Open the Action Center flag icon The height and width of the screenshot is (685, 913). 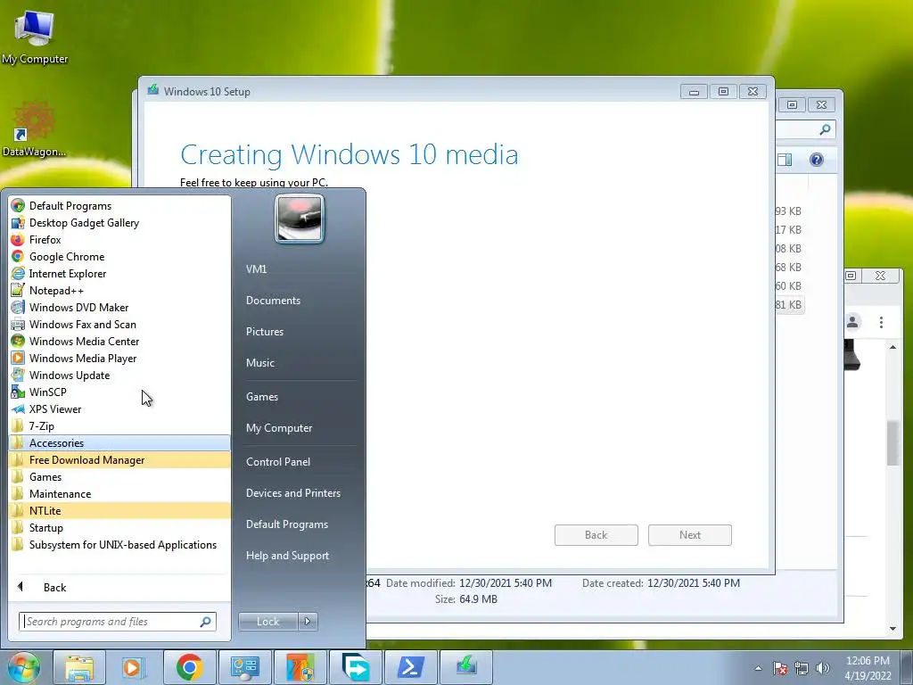(780, 668)
